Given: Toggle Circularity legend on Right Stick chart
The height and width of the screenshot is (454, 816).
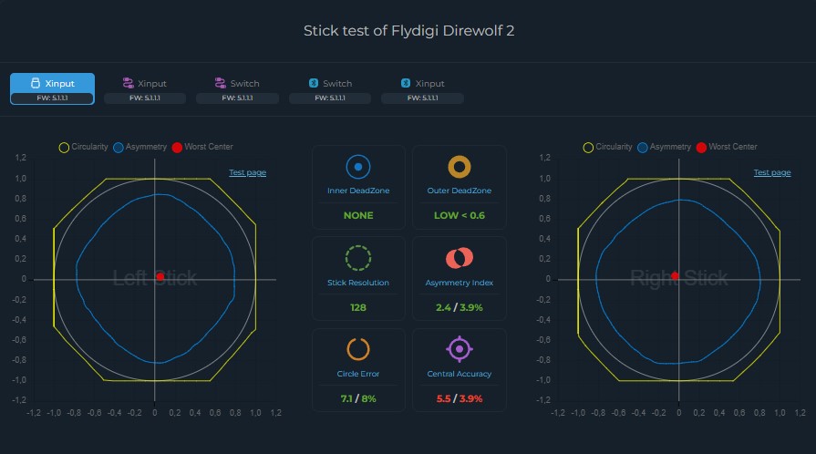Looking at the screenshot, I should click(608, 147).
